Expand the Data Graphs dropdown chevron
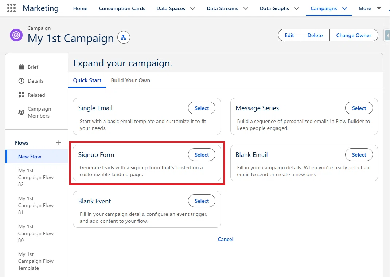 click(296, 8)
